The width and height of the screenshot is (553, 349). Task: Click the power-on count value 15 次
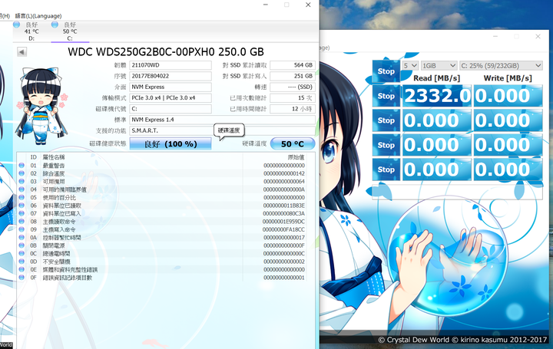tap(293, 98)
